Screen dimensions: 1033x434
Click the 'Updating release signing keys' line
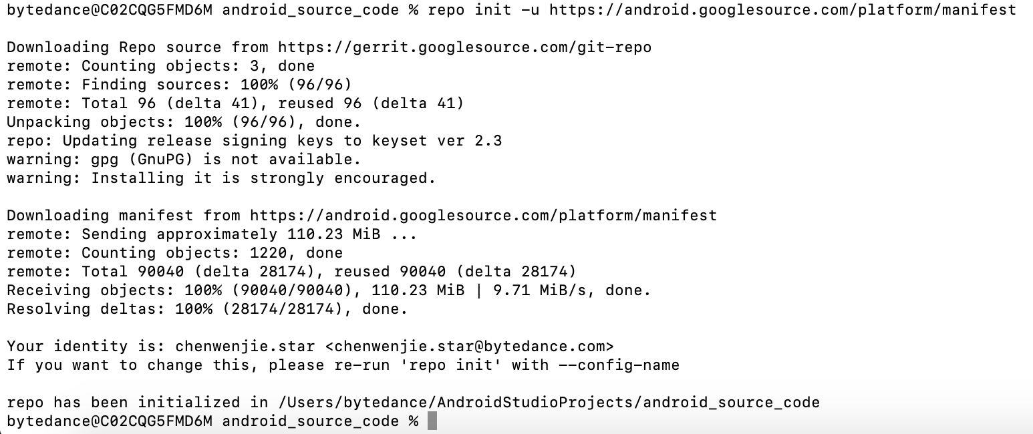tap(254, 141)
